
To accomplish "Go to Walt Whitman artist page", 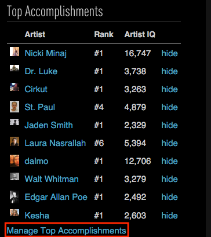I will click(52, 179).
